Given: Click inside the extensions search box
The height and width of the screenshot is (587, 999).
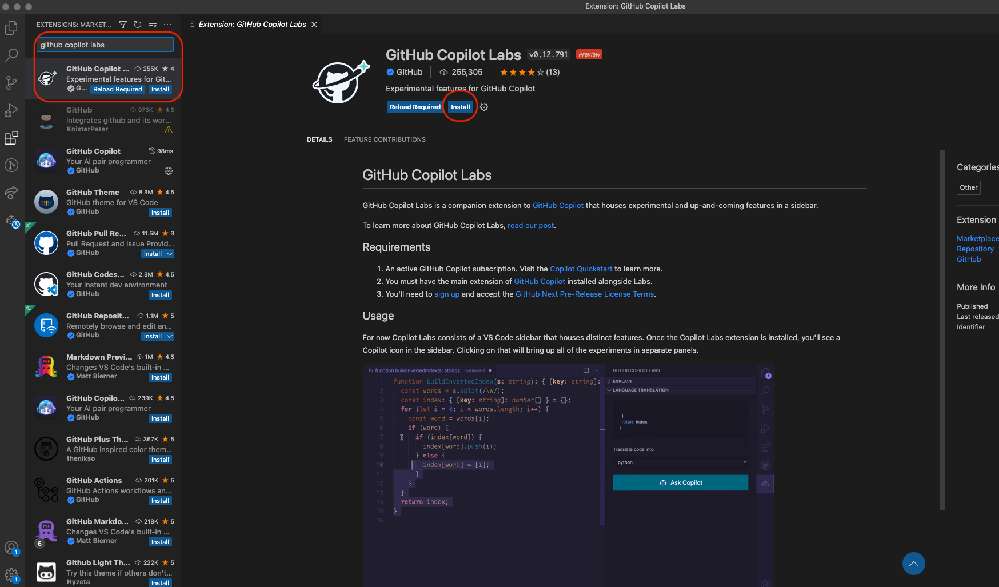Looking at the screenshot, I should tap(105, 45).
